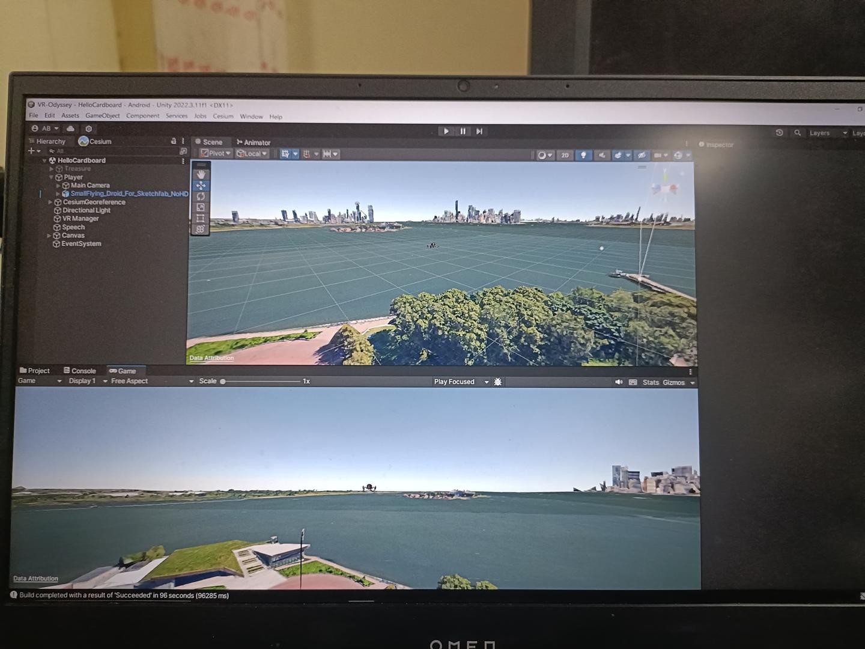
Task: Click the Step frame button
Action: pyautogui.click(x=479, y=131)
